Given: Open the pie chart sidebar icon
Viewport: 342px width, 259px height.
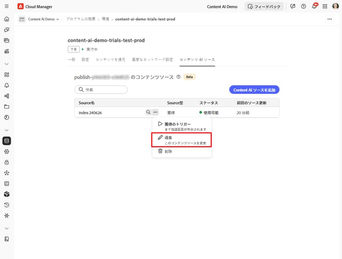Looking at the screenshot, I should click(7, 117).
